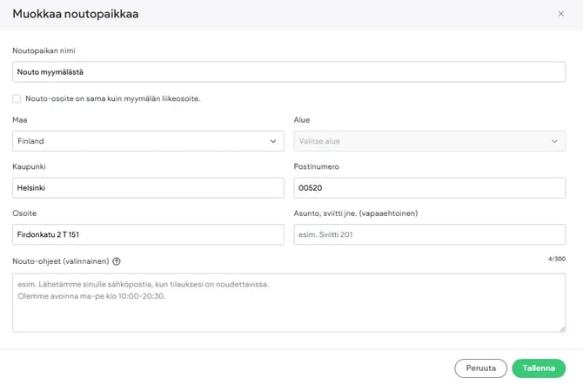The image size is (583, 385).
Task: Select the Postinumero field with 00520
Action: 429,187
